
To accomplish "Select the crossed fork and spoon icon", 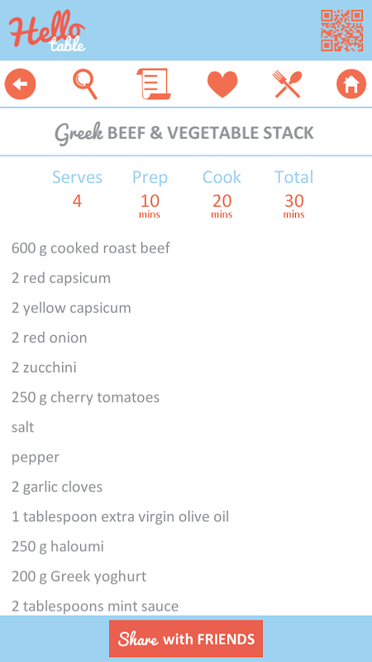I will tap(287, 84).
